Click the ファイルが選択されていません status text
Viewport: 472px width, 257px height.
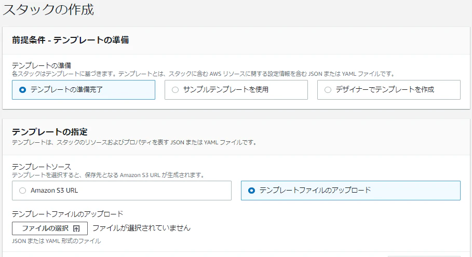click(141, 228)
